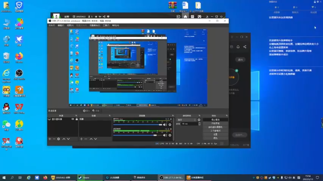Click the 滤镜 filters button above sources
The height and width of the screenshot is (181, 323).
[x=96, y=111]
